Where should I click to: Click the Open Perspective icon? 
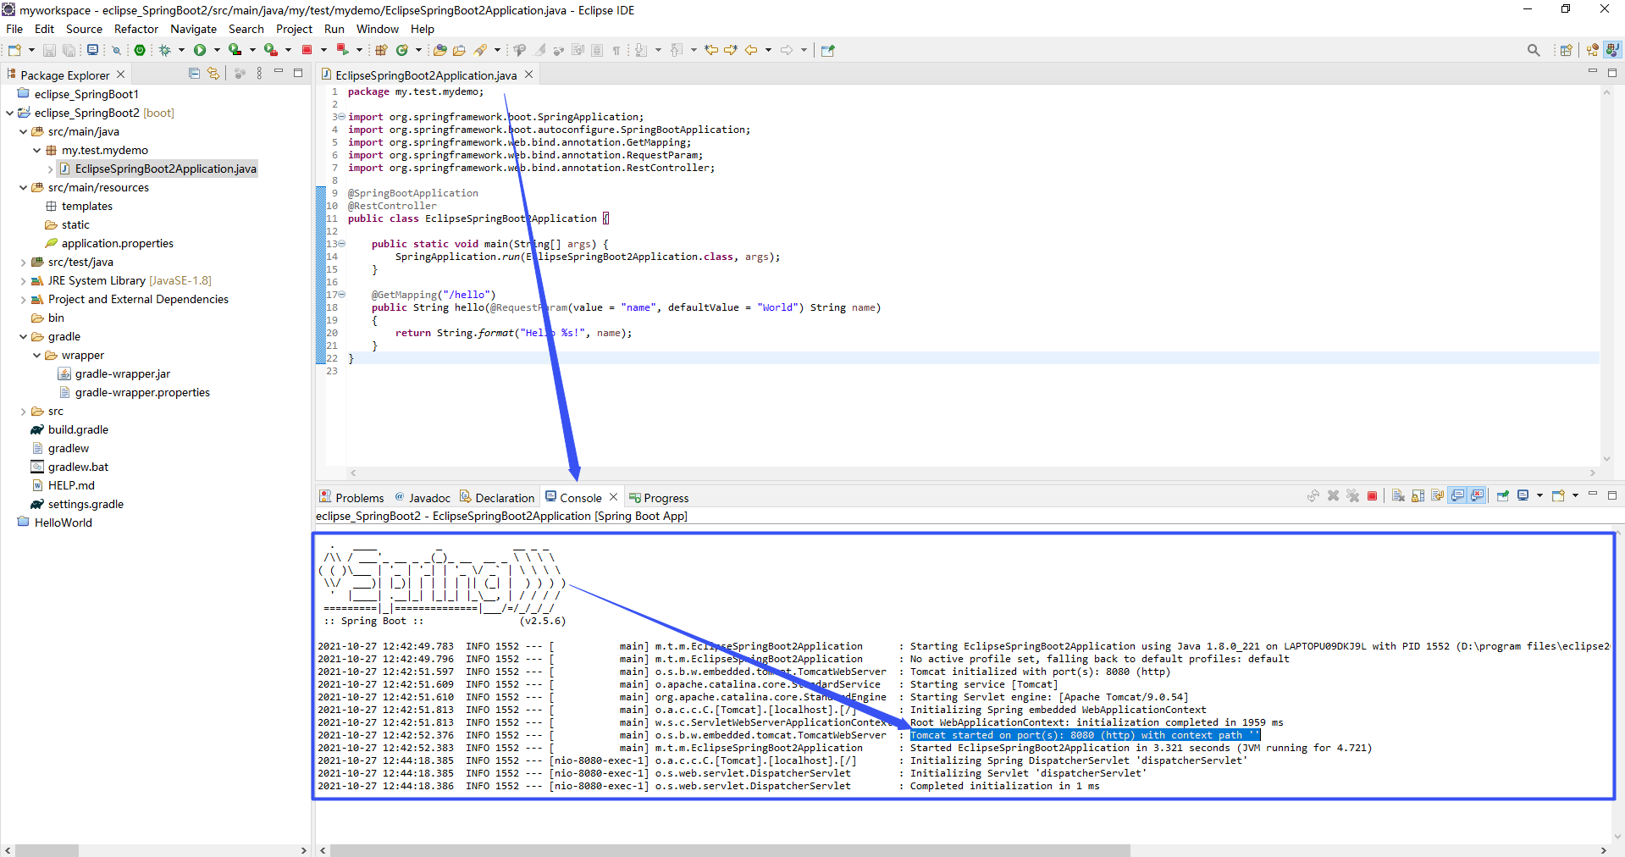(1566, 50)
